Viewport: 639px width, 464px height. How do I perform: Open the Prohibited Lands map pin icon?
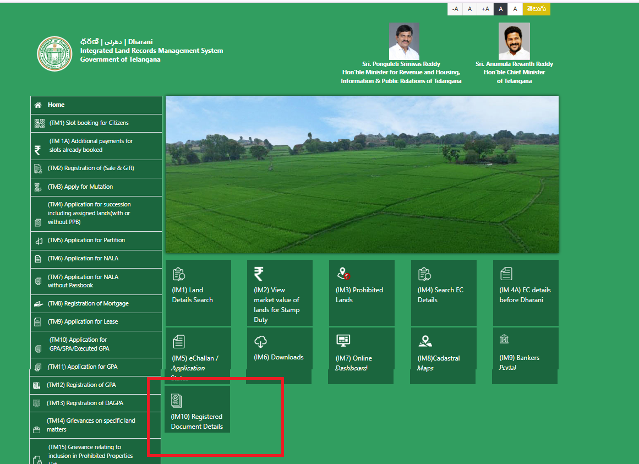[343, 274]
